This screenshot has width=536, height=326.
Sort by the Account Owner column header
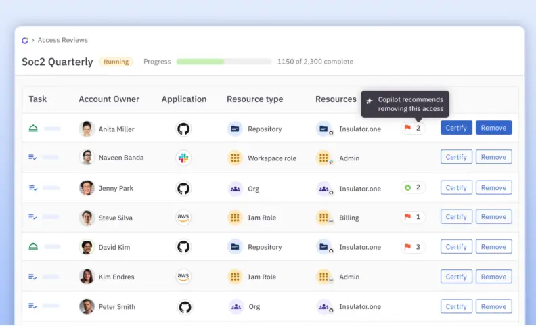(x=109, y=99)
